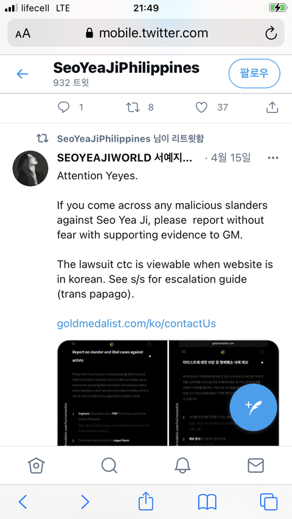Go to Twitter Home tab
Viewport: 292px width, 519px height.
[x=36, y=466]
